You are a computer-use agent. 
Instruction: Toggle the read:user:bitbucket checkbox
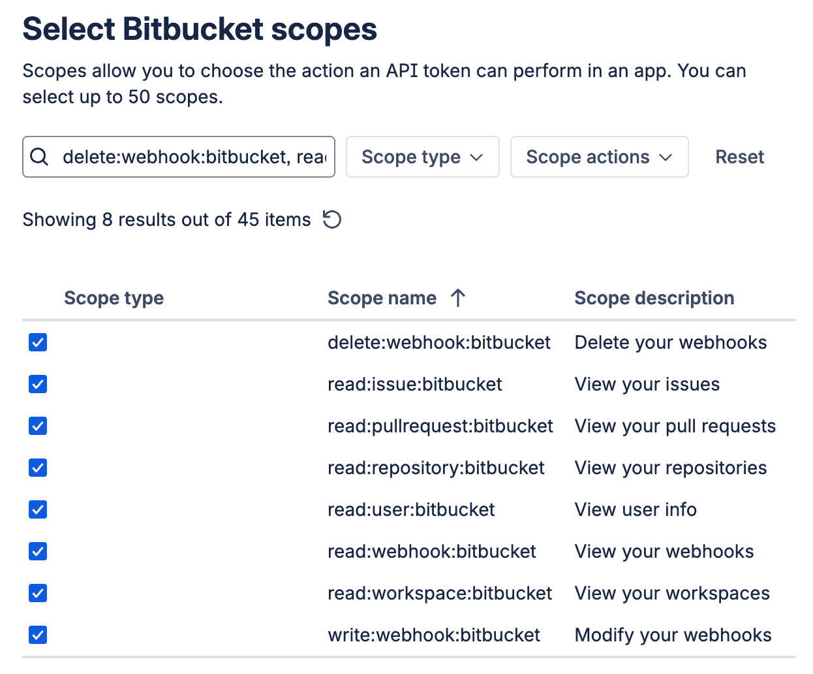click(38, 509)
